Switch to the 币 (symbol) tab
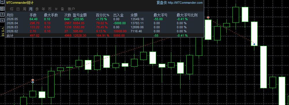Image resolution: width=289 pixels, height=105 pixels. pos(50,9)
